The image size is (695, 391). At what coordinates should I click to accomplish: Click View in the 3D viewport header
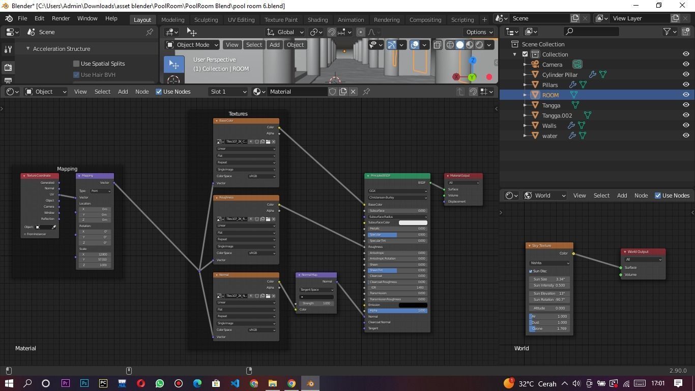232,45
